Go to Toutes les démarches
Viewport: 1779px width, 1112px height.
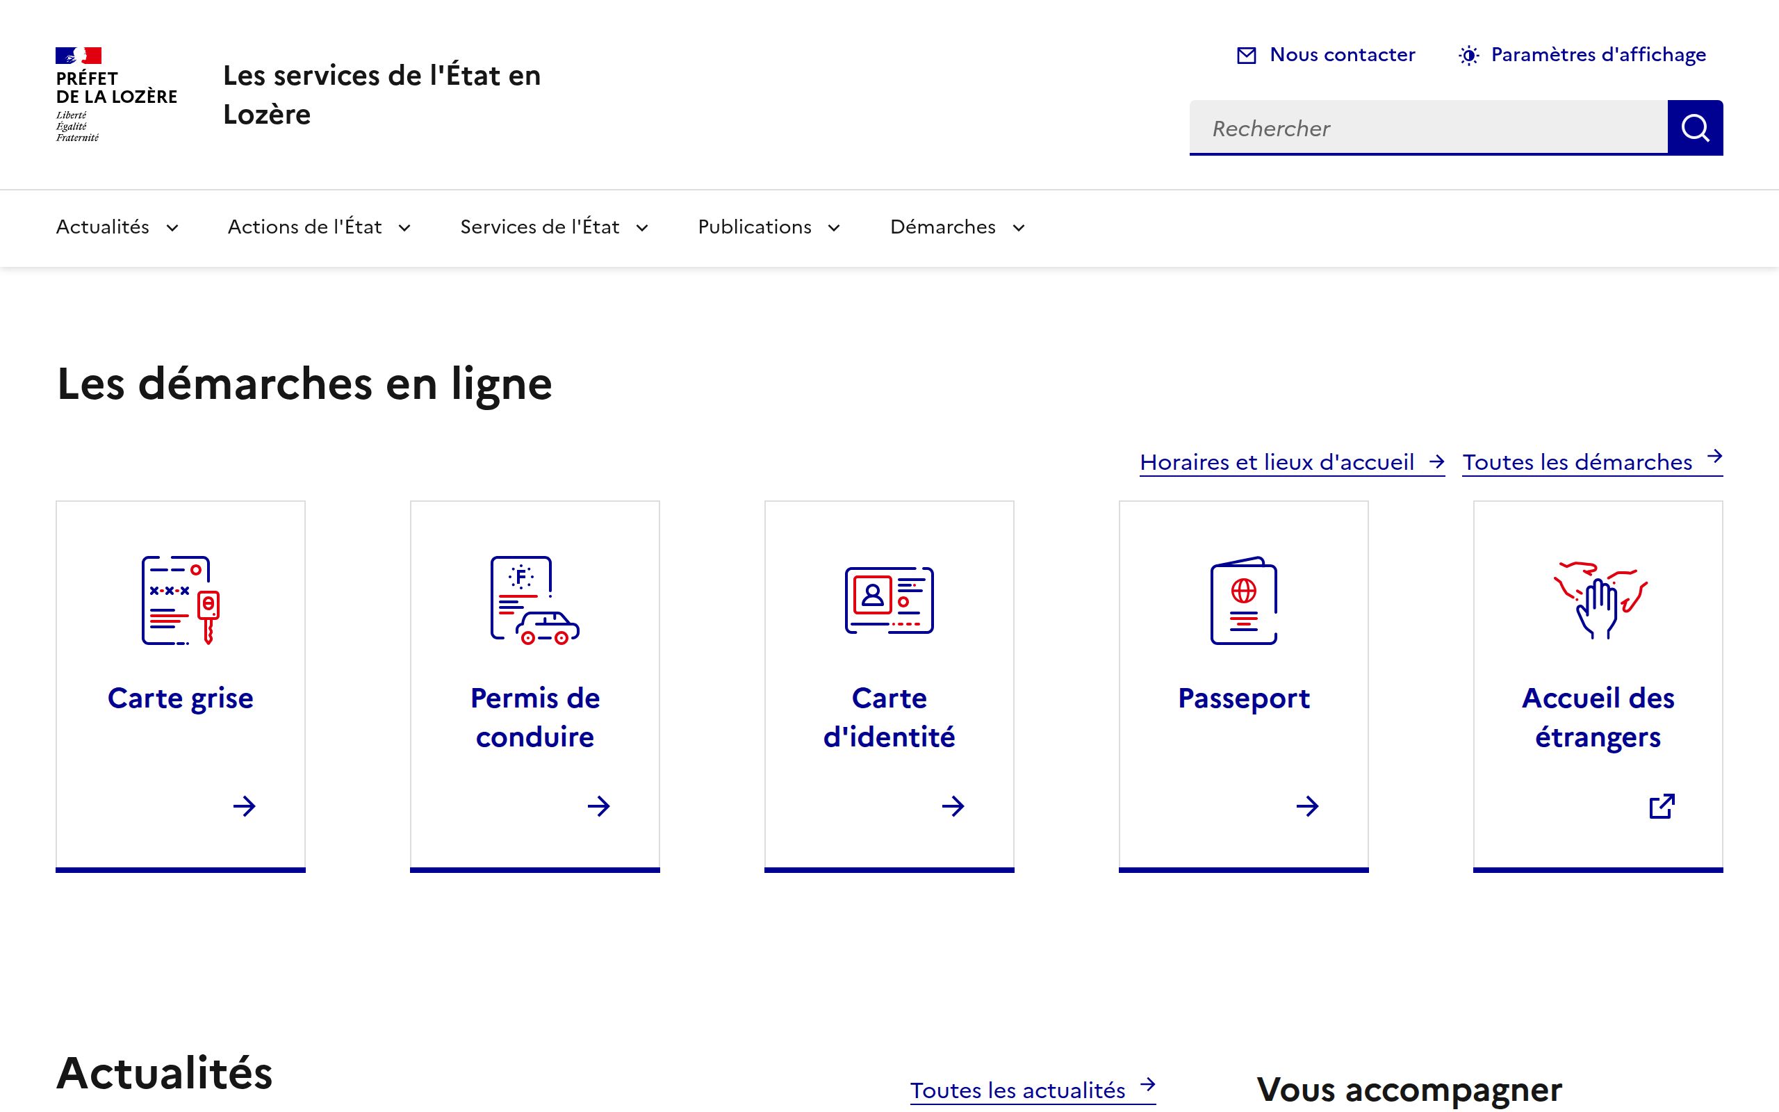coord(1591,462)
